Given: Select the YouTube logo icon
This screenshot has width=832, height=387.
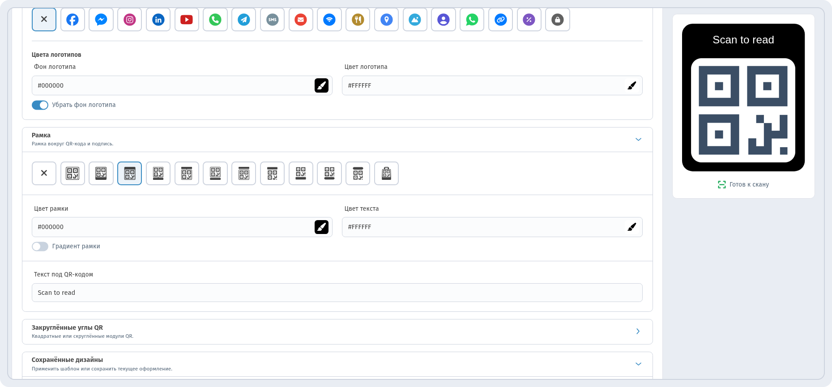Looking at the screenshot, I should [x=187, y=20].
